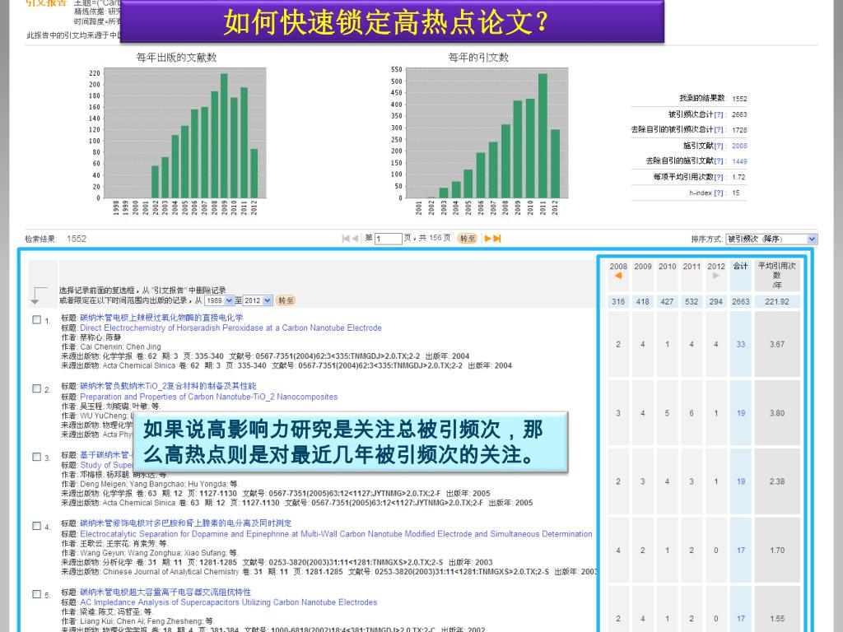Screen dimensions: 843x632
Task: Select the h-index value 15
Action: [x=736, y=193]
